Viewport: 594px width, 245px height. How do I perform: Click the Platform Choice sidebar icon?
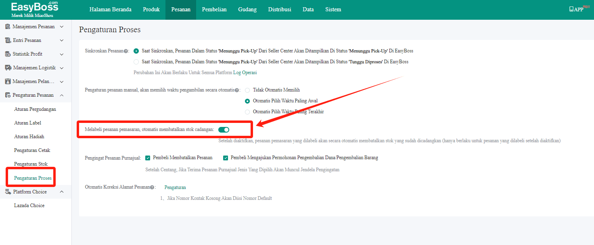pyautogui.click(x=8, y=192)
